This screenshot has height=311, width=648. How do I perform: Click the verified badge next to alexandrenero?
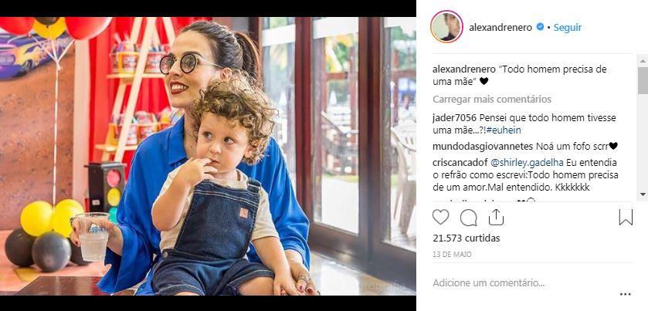pos(540,27)
